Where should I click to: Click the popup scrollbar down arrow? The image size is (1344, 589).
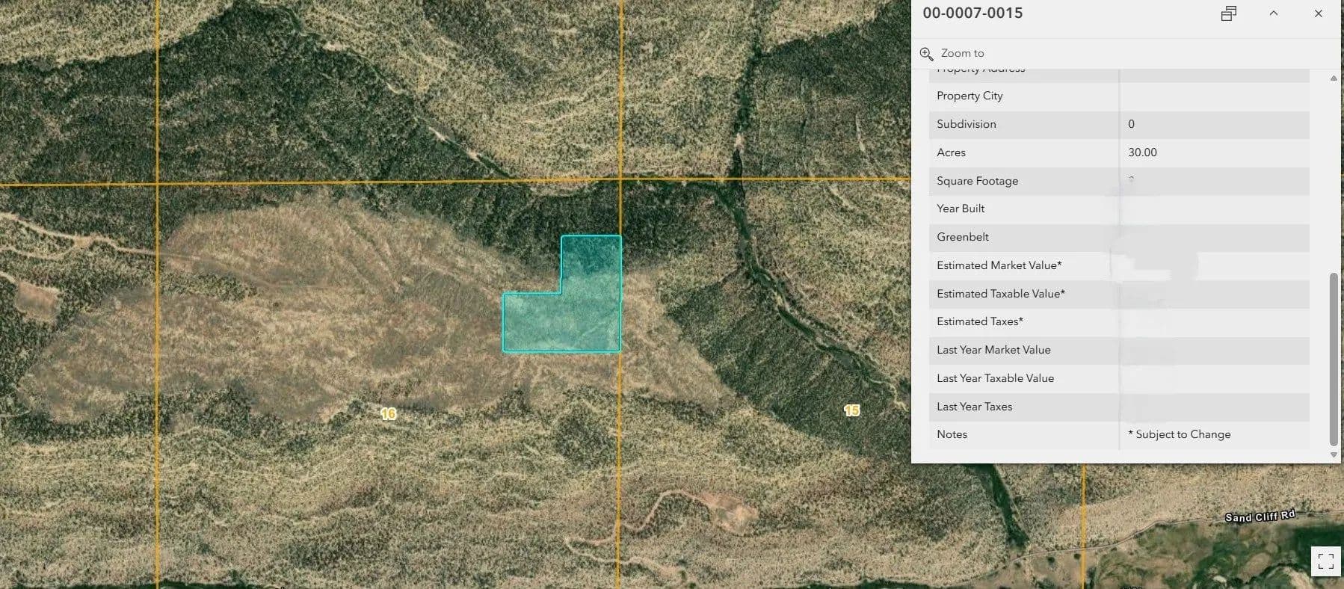coord(1334,454)
